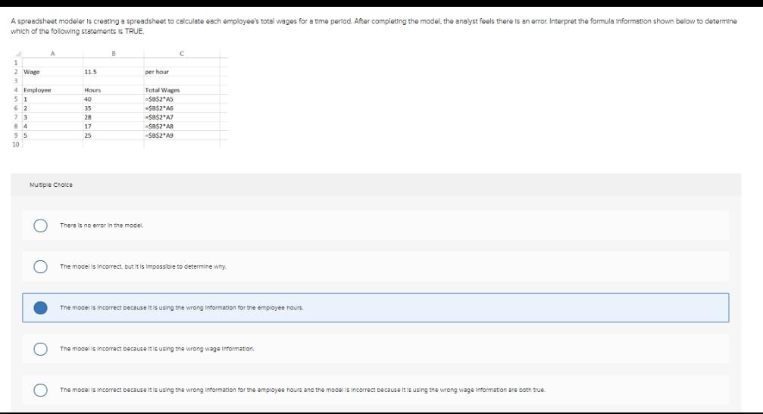Click the 'Total Wages' header cell
Image resolution: width=763 pixels, height=414 pixels.
(182, 90)
